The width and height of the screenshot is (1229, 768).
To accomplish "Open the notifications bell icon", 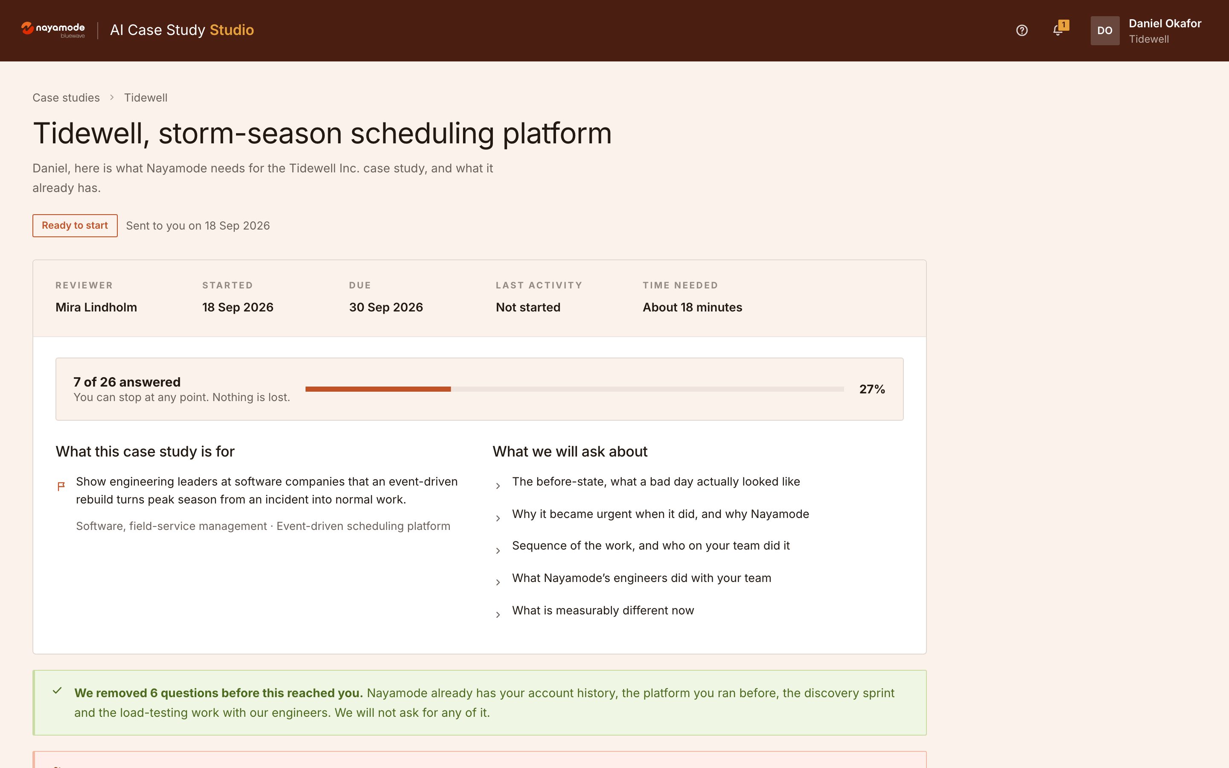I will tap(1058, 30).
